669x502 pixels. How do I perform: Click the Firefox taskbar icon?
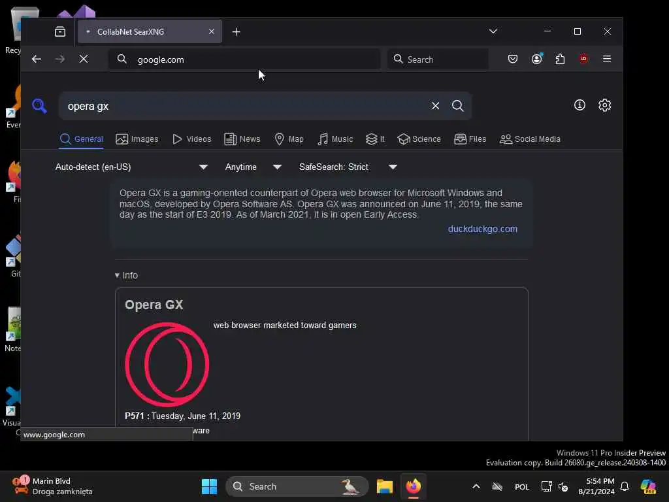(413, 486)
